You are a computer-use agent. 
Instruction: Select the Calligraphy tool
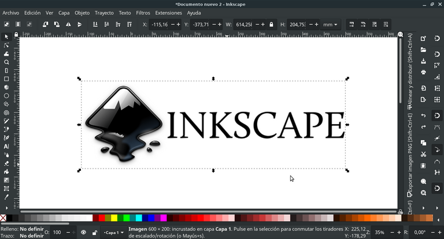click(x=6, y=138)
